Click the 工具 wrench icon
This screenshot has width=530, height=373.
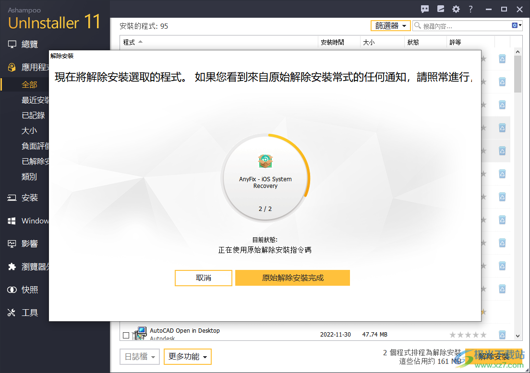tap(12, 313)
